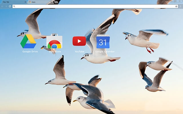
Task: Click the search magnifier in address bar
Action: (x=14, y=6)
